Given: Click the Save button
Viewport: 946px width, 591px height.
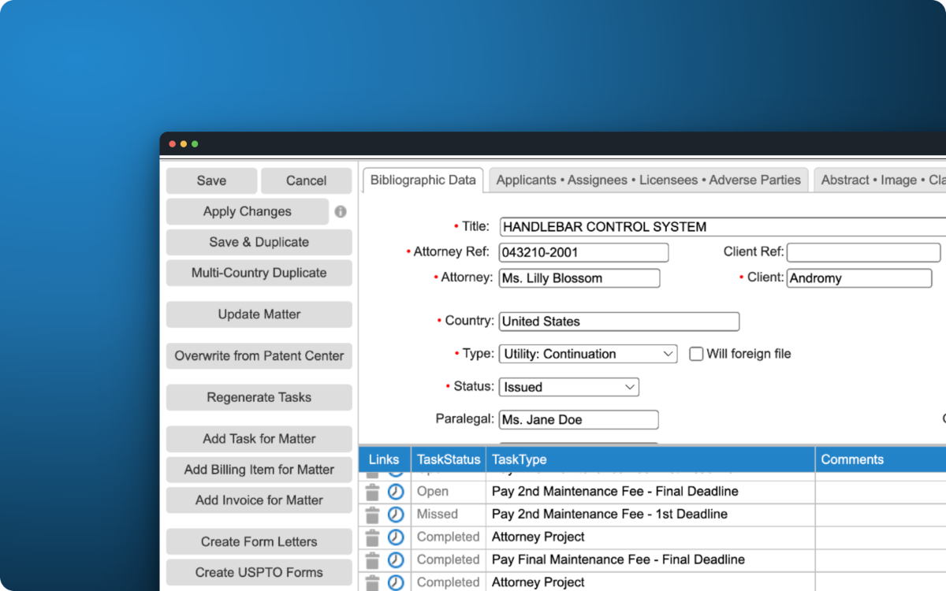Looking at the screenshot, I should [211, 180].
